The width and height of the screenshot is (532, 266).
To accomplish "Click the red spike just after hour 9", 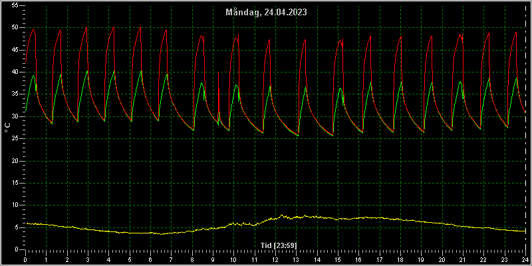I will (x=218, y=72).
